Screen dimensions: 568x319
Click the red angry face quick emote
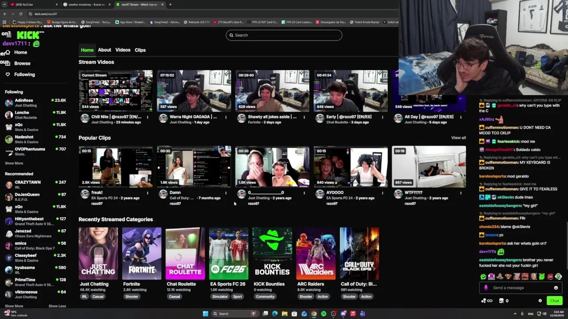tap(550, 276)
